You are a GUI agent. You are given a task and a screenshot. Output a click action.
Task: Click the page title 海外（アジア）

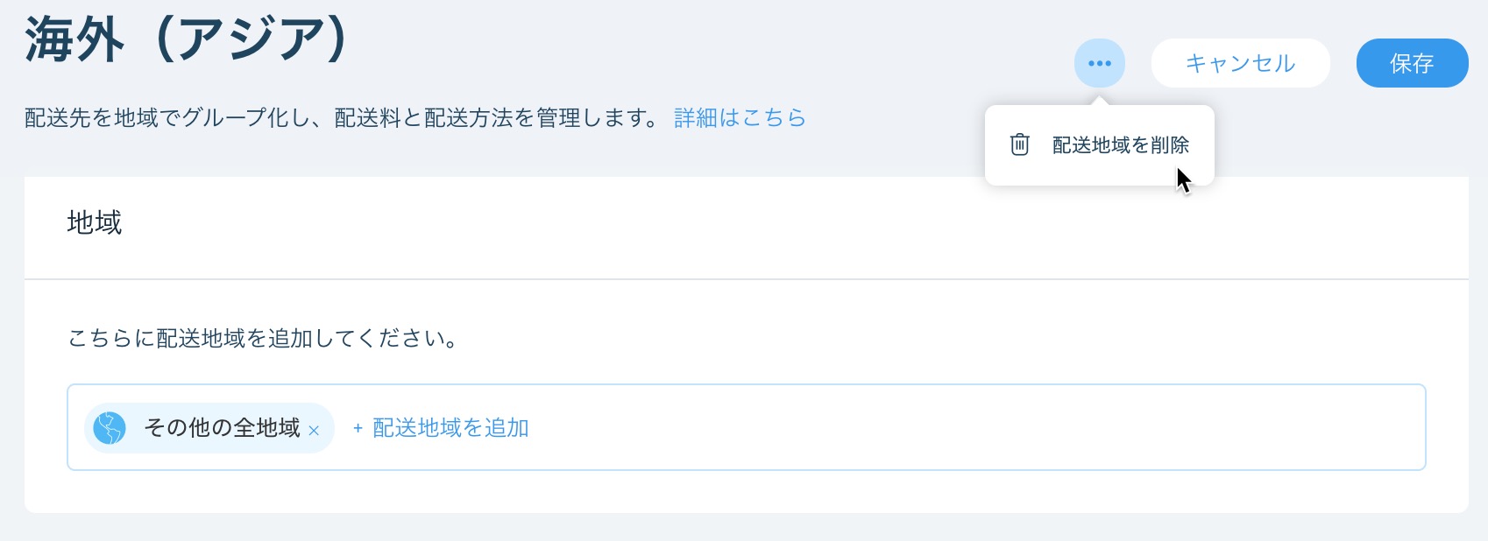tap(188, 40)
